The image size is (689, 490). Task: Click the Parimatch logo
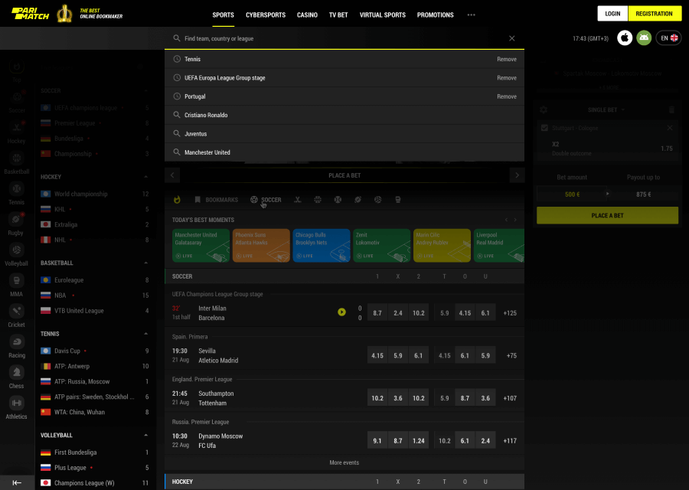click(x=31, y=14)
